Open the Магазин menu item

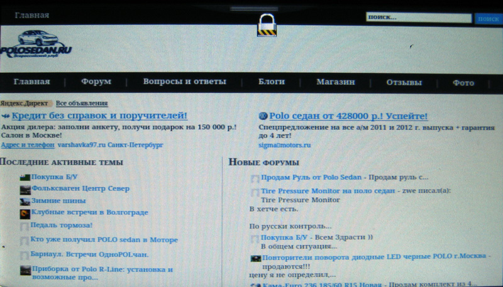click(x=336, y=82)
